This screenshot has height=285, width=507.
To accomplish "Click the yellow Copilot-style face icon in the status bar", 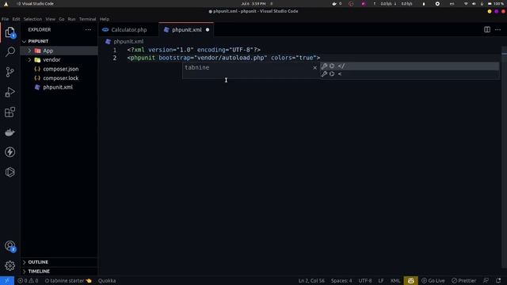I will click(x=410, y=280).
